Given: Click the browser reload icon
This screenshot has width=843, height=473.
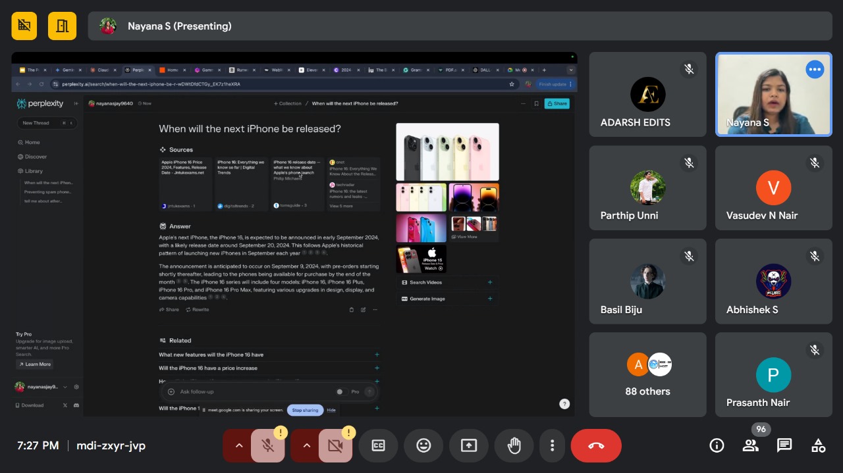Looking at the screenshot, I should pos(41,84).
